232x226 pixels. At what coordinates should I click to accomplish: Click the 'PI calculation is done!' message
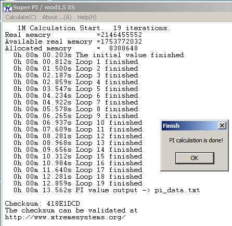pos(196,140)
